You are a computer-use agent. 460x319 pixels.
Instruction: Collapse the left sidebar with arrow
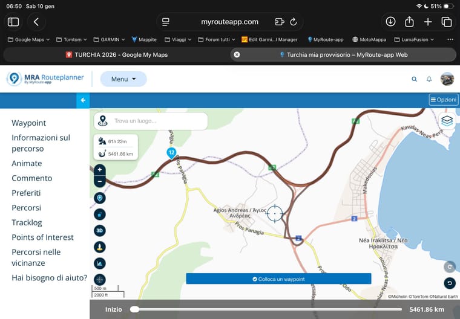coord(83,100)
